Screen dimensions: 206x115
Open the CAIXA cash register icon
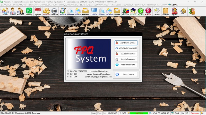(x=133, y=11)
